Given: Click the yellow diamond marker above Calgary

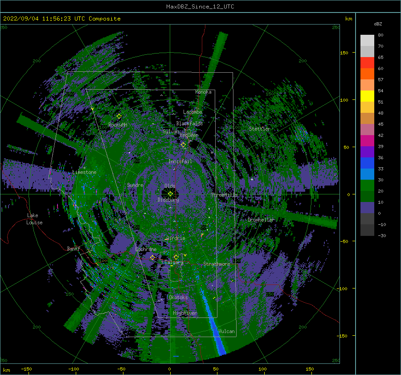Looking at the screenshot, I should (x=176, y=257).
